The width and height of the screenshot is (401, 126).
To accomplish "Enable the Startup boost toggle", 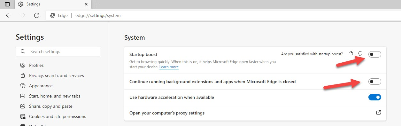I will 375,54.
